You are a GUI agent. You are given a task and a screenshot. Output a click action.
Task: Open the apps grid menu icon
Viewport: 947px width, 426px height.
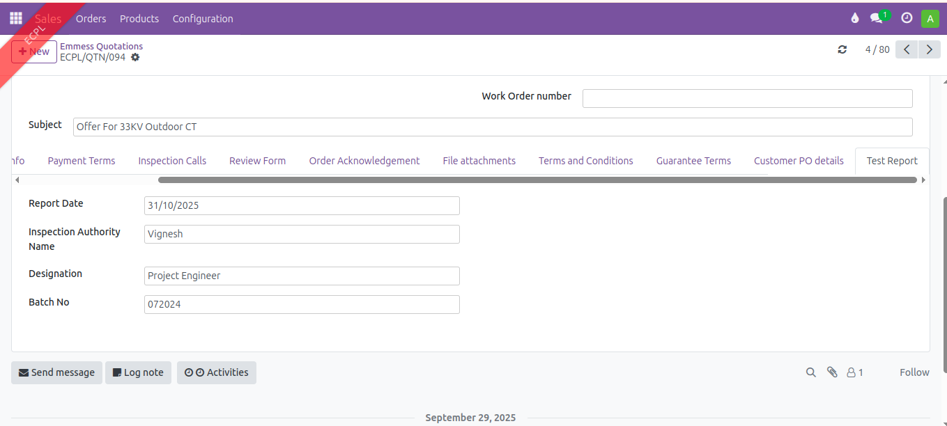pyautogui.click(x=15, y=19)
